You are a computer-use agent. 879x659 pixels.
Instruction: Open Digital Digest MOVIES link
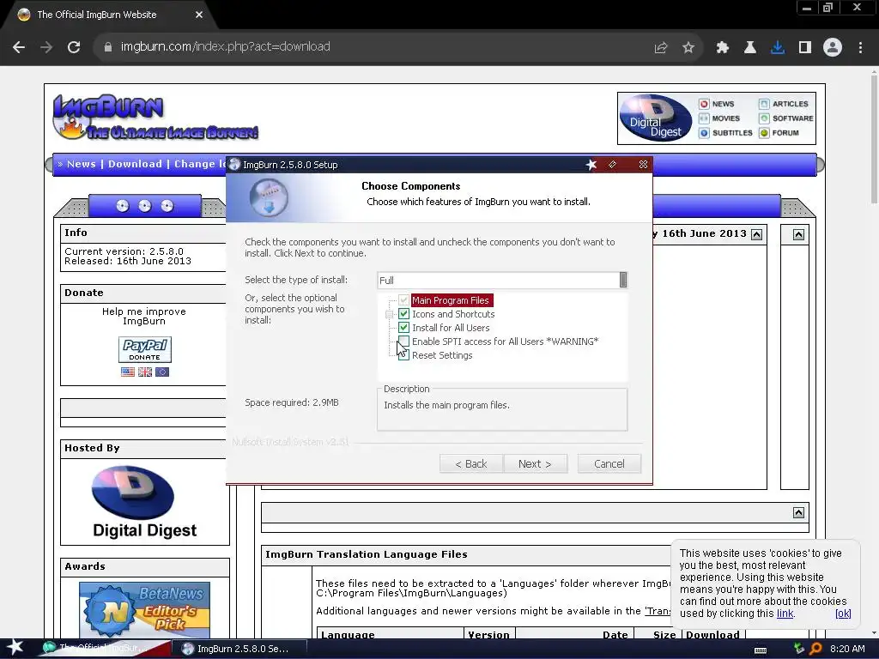coord(720,118)
